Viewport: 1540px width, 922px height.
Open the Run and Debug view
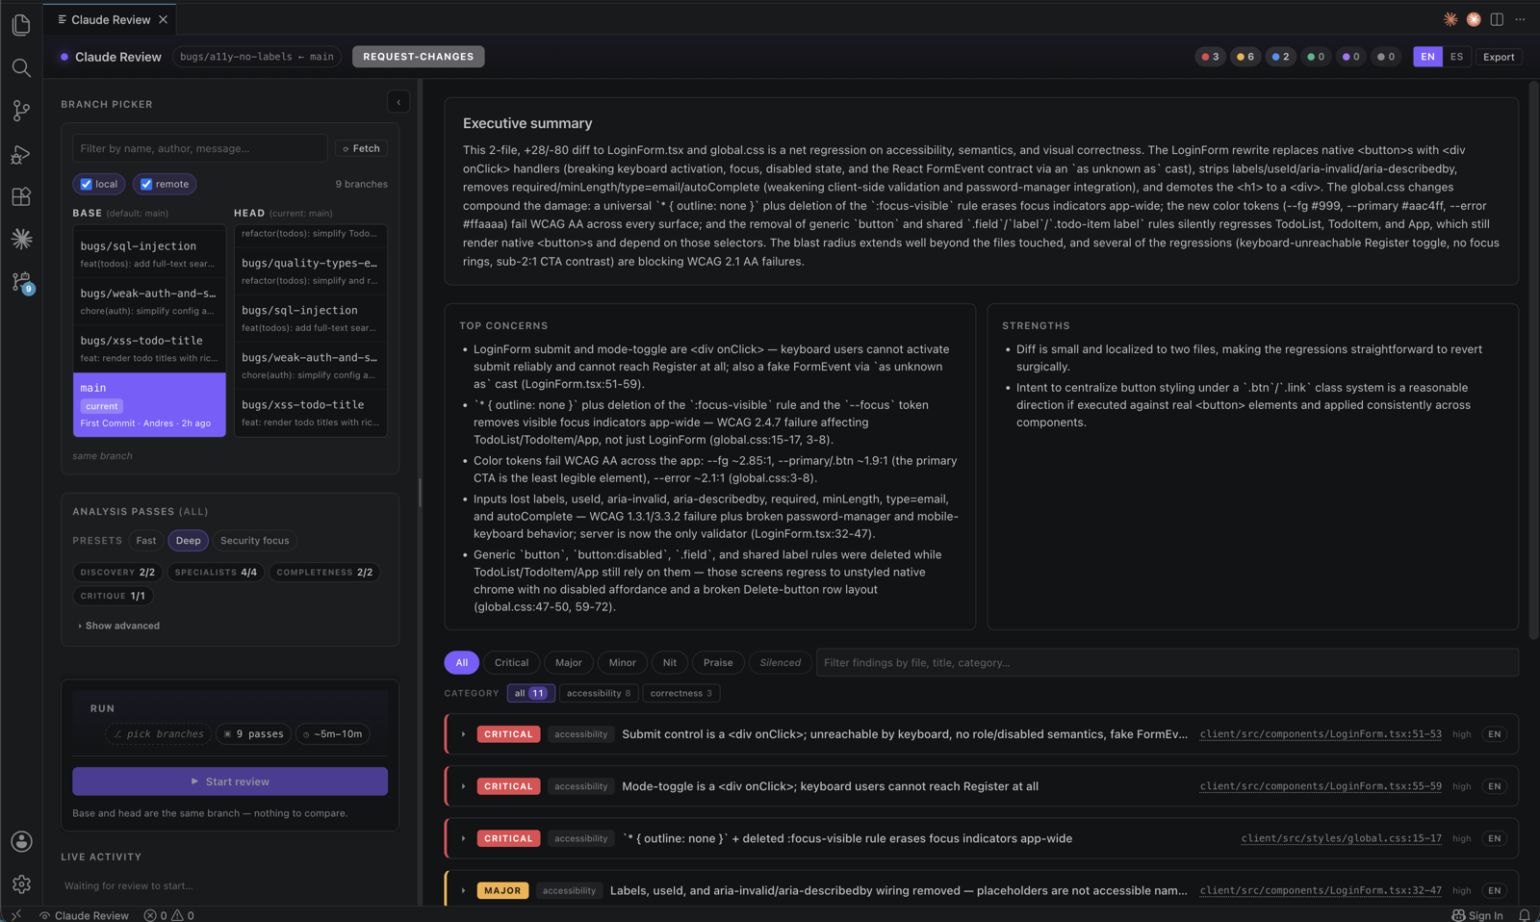[21, 154]
